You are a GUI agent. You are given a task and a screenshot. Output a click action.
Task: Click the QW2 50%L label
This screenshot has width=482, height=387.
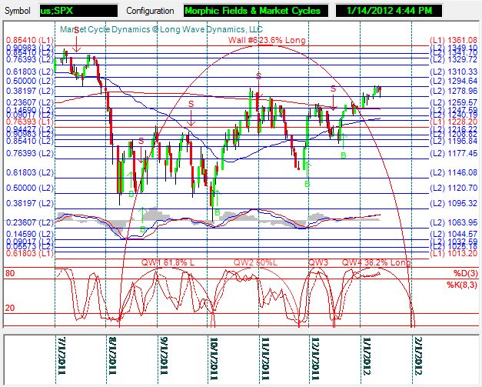254,262
